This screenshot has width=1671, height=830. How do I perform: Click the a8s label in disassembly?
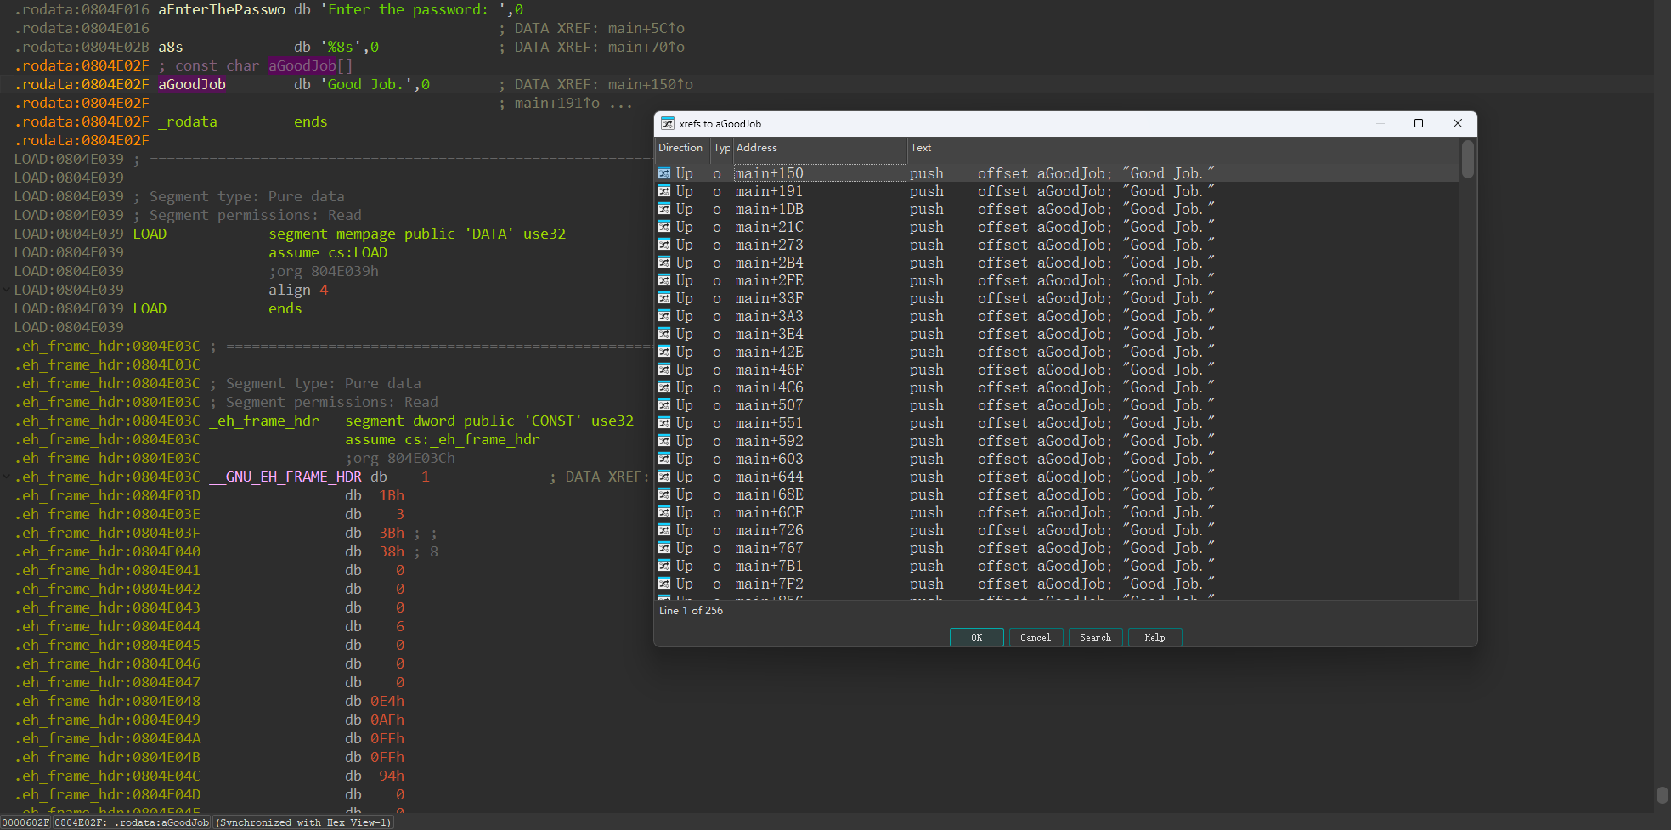point(171,48)
